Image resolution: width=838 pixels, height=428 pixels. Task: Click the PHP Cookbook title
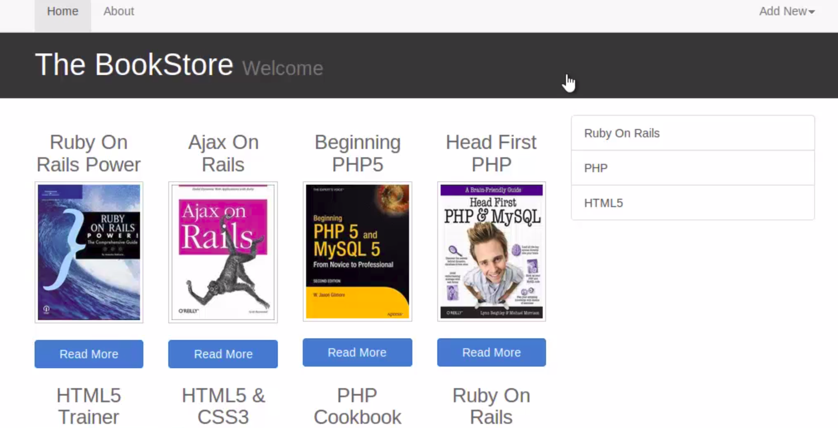click(358, 406)
